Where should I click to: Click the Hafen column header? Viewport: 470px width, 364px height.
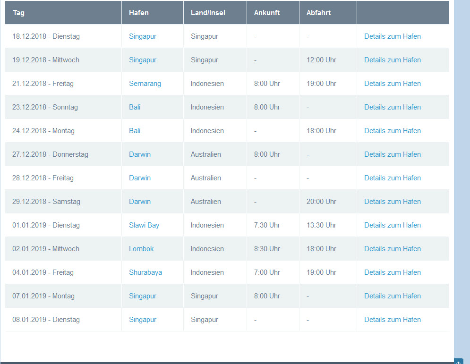[x=138, y=13]
